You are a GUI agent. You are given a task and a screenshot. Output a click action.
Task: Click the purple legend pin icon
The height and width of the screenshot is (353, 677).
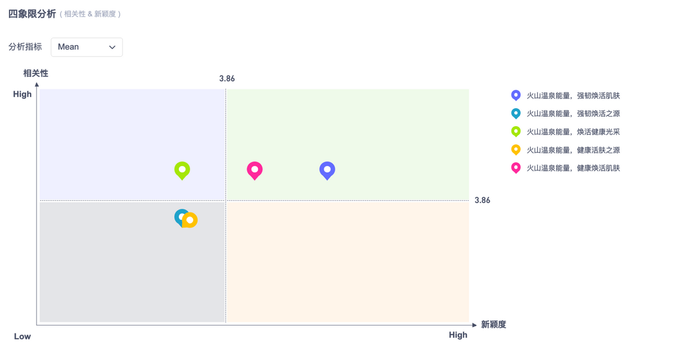tap(516, 96)
